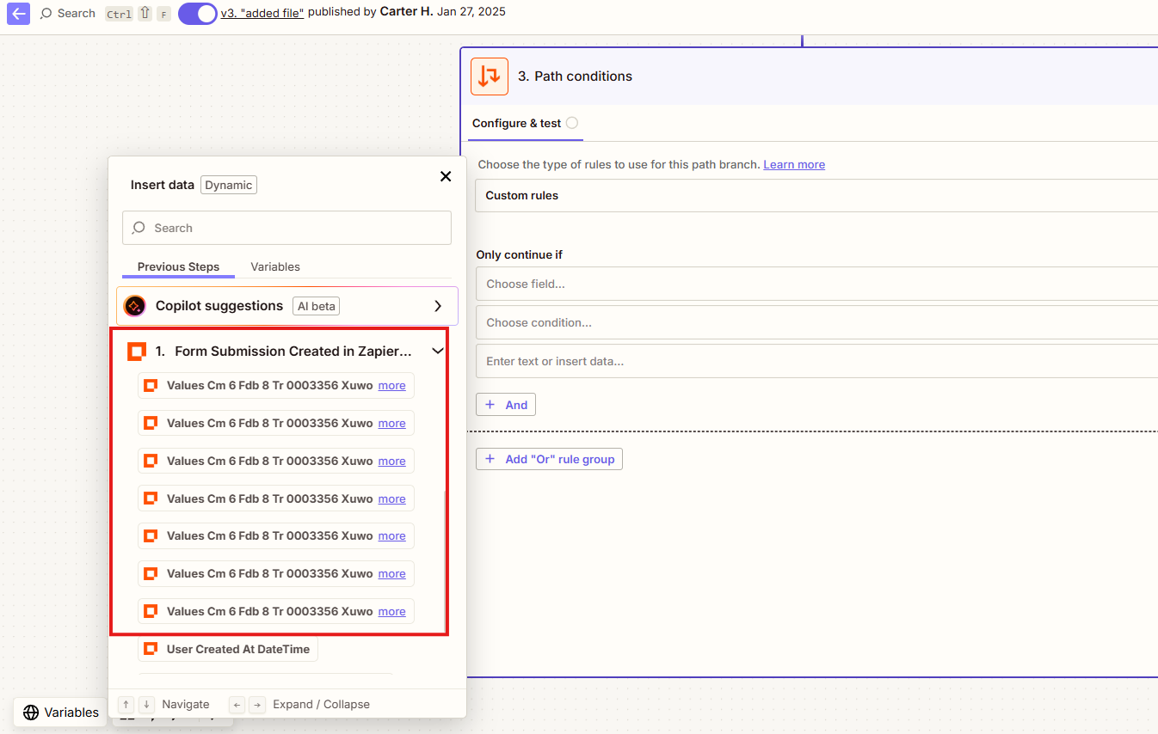
Task: Insert the 'User Created At DateTime' field
Action: [x=228, y=649]
